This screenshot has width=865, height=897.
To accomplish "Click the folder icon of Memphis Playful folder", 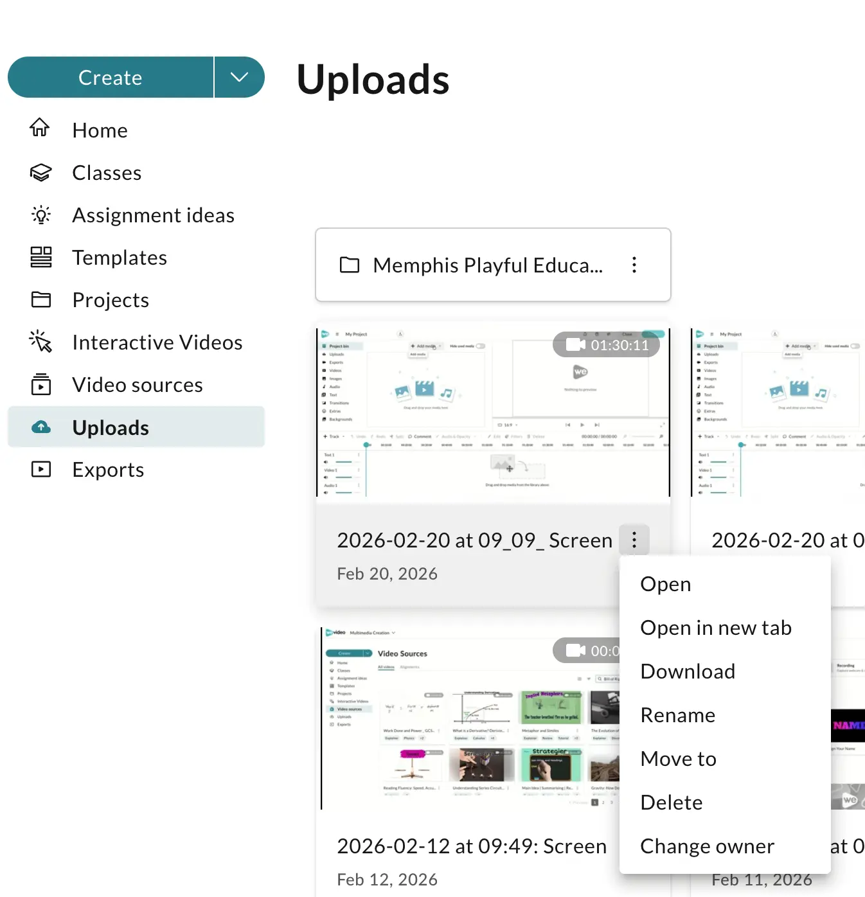I will [350, 265].
